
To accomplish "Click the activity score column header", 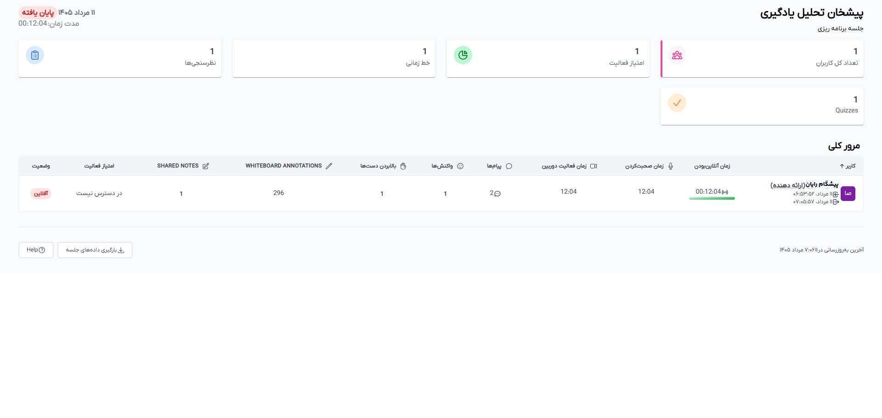I will point(99,166).
